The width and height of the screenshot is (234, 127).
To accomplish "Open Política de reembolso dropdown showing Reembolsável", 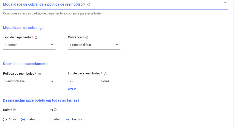I will [29, 81].
